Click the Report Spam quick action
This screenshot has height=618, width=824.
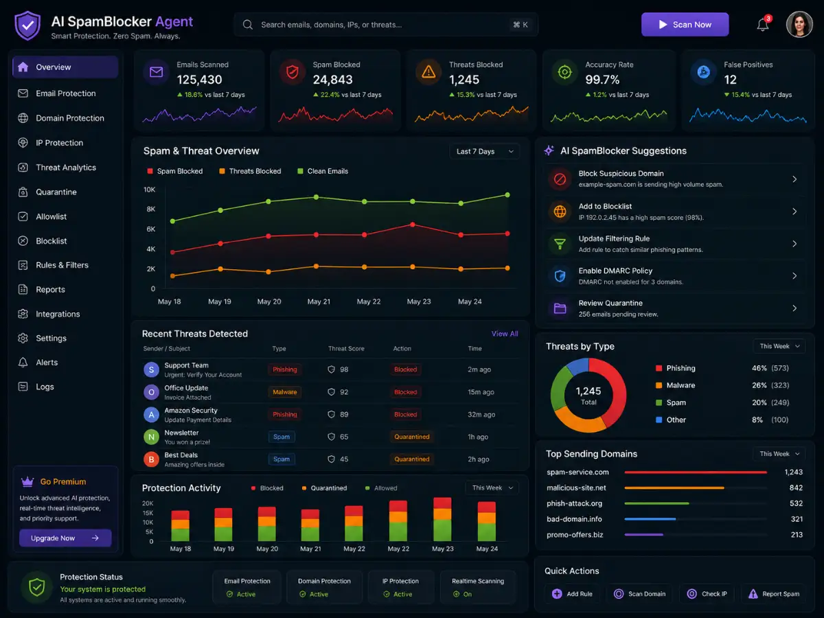773,594
